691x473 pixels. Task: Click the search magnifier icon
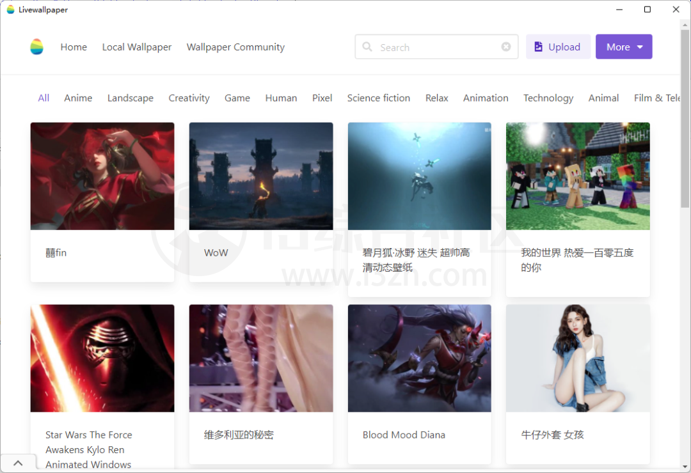point(367,47)
